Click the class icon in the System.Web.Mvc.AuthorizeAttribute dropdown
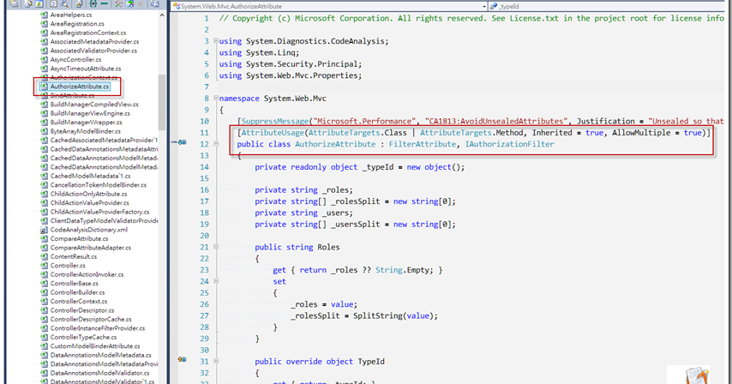 [174, 5]
